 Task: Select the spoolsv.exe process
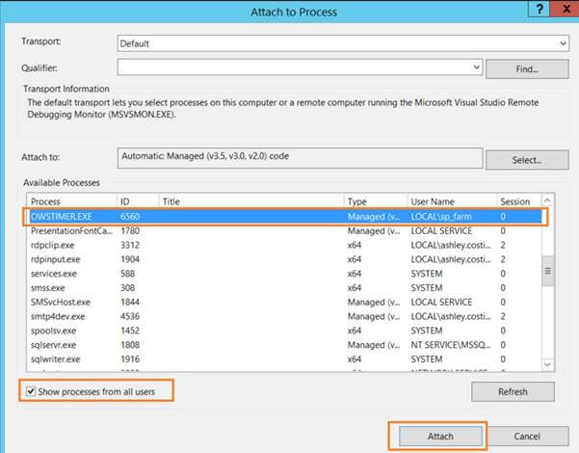tap(284, 331)
